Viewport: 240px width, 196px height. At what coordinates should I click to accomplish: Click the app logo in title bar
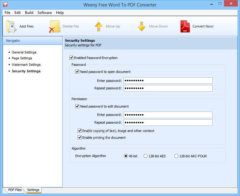pos(5,4)
